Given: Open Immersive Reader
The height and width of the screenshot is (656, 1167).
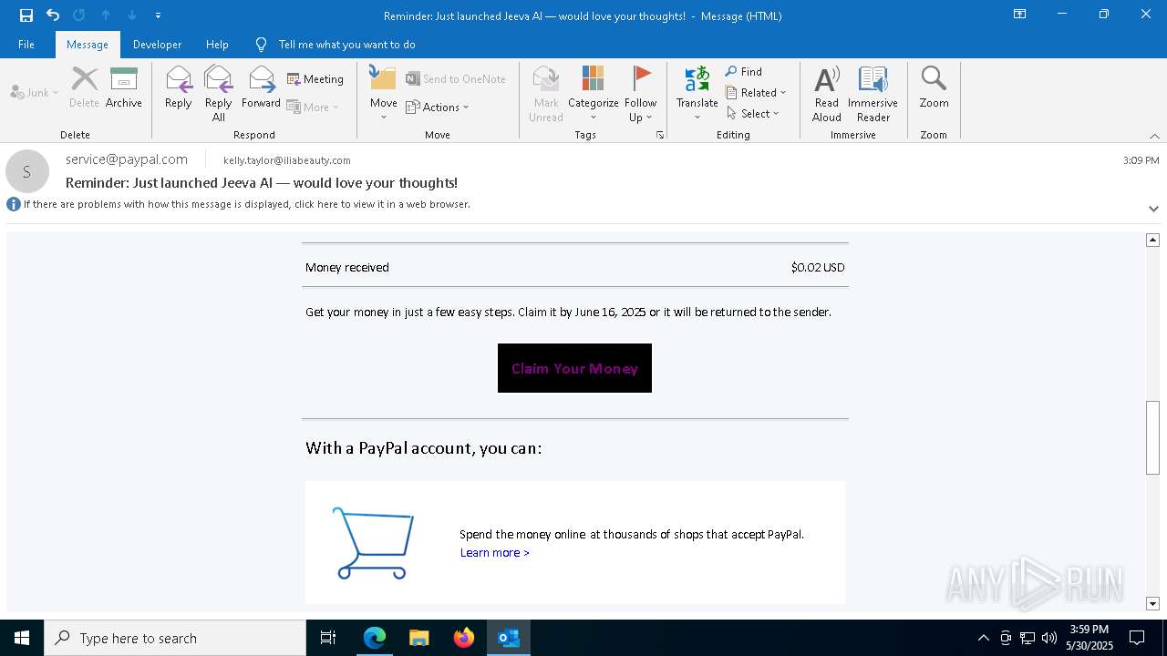Looking at the screenshot, I should (x=873, y=93).
